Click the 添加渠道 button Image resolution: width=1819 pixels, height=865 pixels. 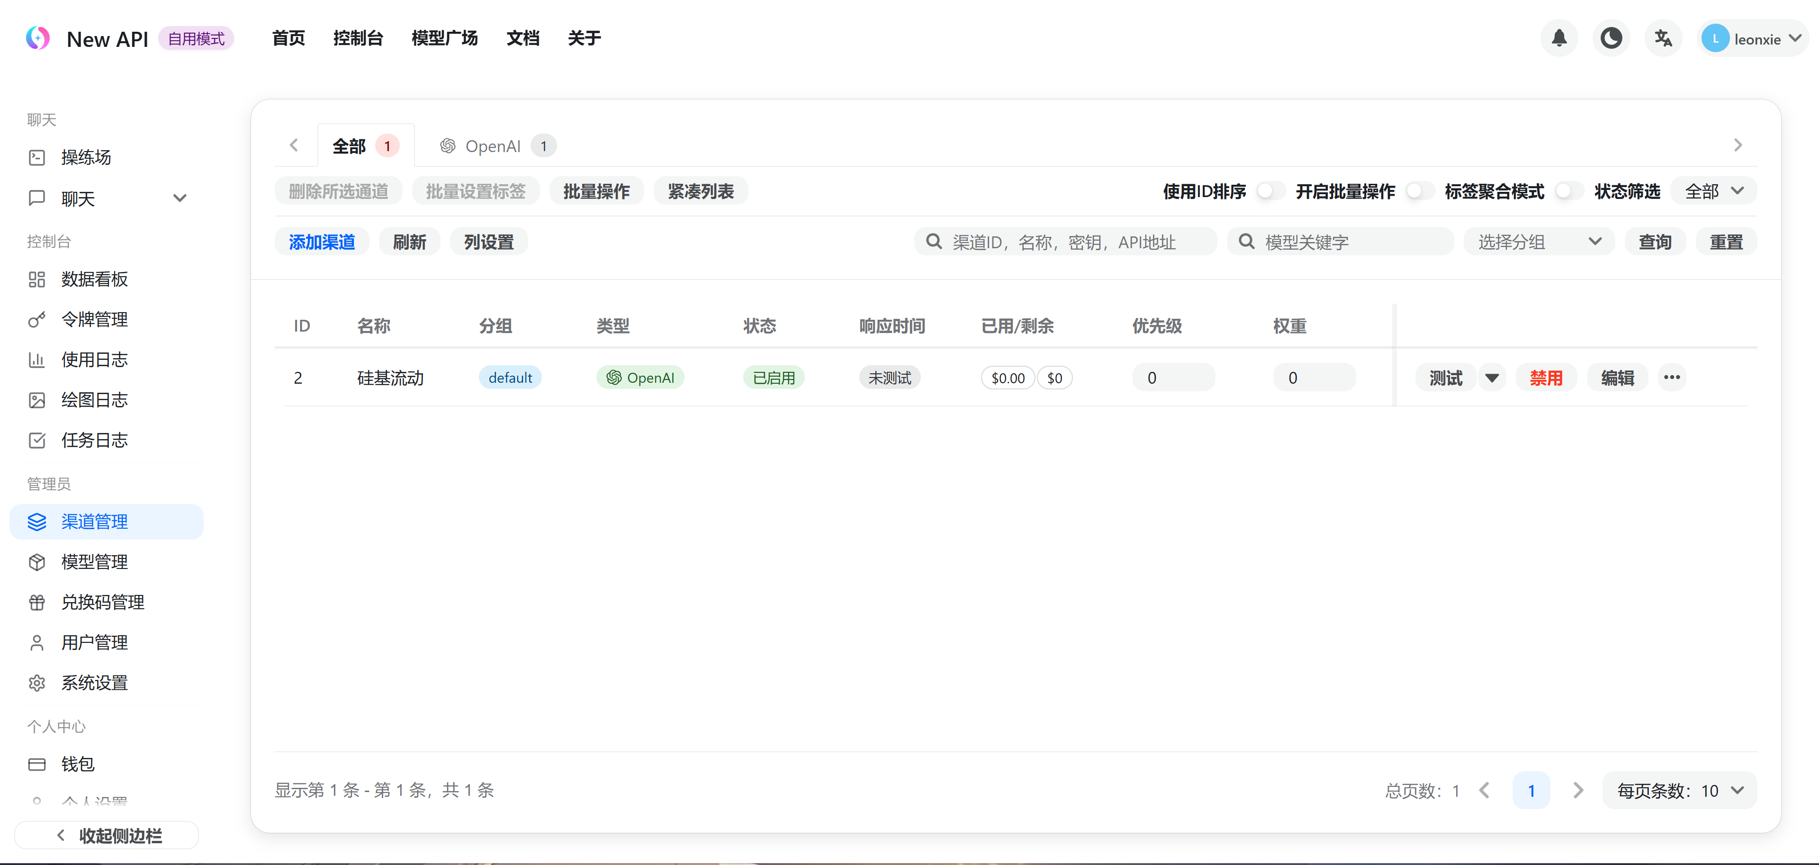point(321,242)
